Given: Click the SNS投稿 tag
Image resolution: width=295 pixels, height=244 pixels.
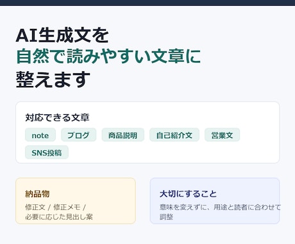Looking at the screenshot, I should tap(47, 152).
